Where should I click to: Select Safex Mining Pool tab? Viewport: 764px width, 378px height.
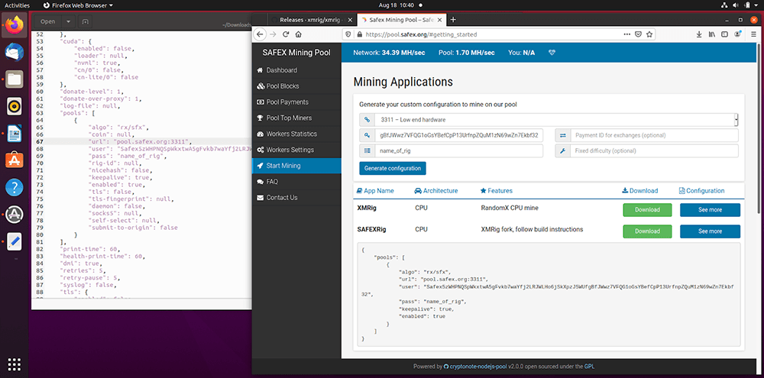tap(402, 20)
